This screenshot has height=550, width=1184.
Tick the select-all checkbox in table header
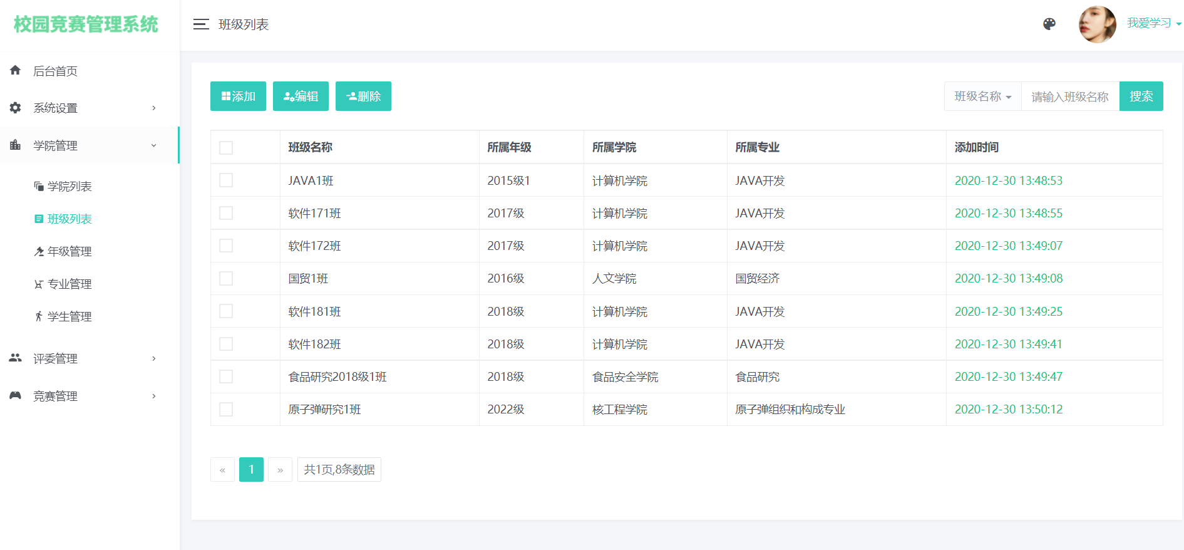click(226, 148)
